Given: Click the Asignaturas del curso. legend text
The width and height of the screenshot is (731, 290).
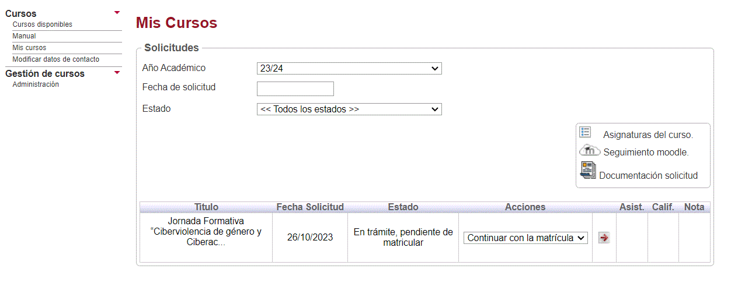Looking at the screenshot, I should pos(648,135).
